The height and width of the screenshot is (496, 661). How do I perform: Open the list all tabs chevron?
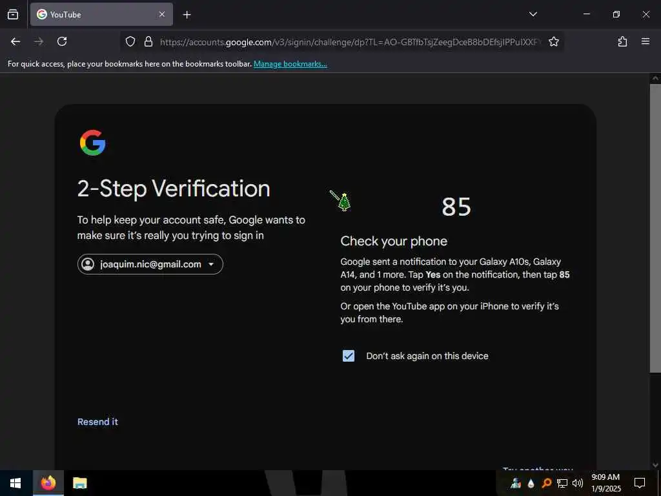click(533, 14)
